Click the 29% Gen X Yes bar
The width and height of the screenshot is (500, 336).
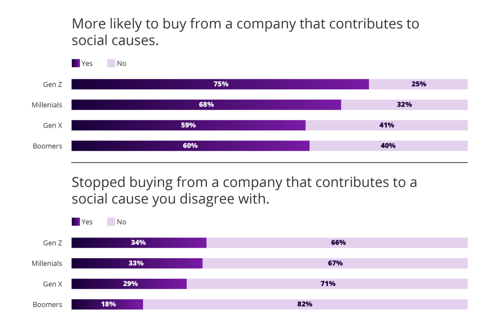(x=129, y=284)
